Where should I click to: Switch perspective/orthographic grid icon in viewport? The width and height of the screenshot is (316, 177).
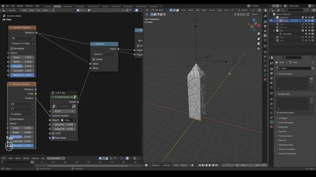coord(259,49)
